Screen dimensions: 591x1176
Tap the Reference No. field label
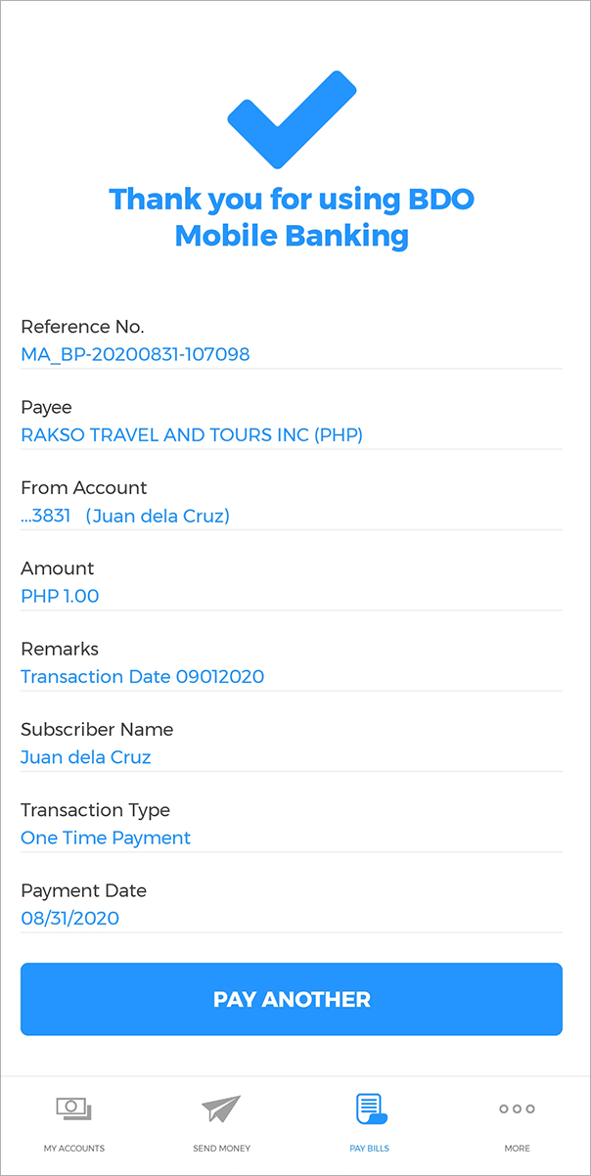82,327
